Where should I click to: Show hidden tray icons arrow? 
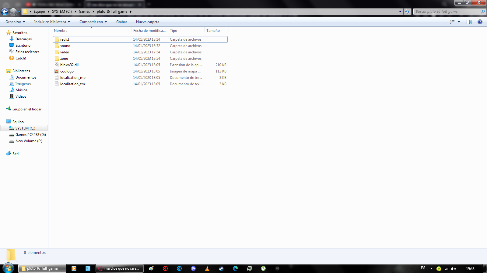[x=431, y=268]
